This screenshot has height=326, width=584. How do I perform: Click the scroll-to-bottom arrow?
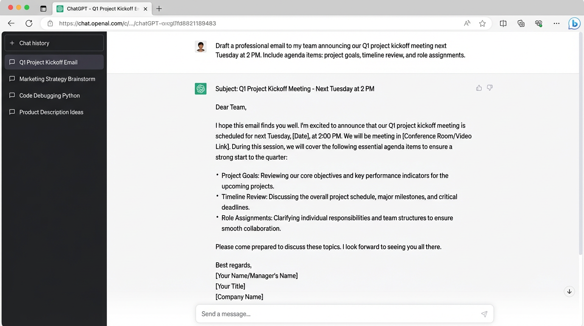click(569, 291)
